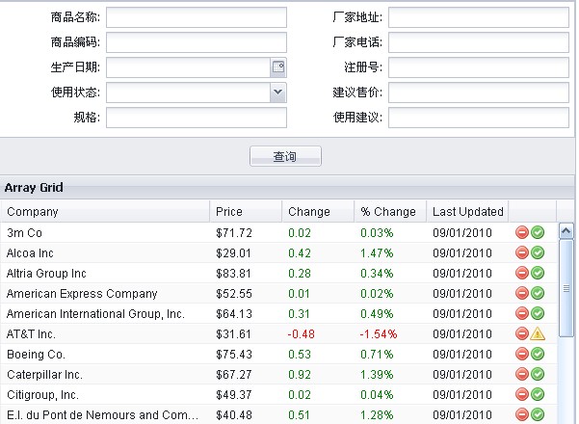
Task: Focus the 商品名称 input field
Action: [x=197, y=17]
